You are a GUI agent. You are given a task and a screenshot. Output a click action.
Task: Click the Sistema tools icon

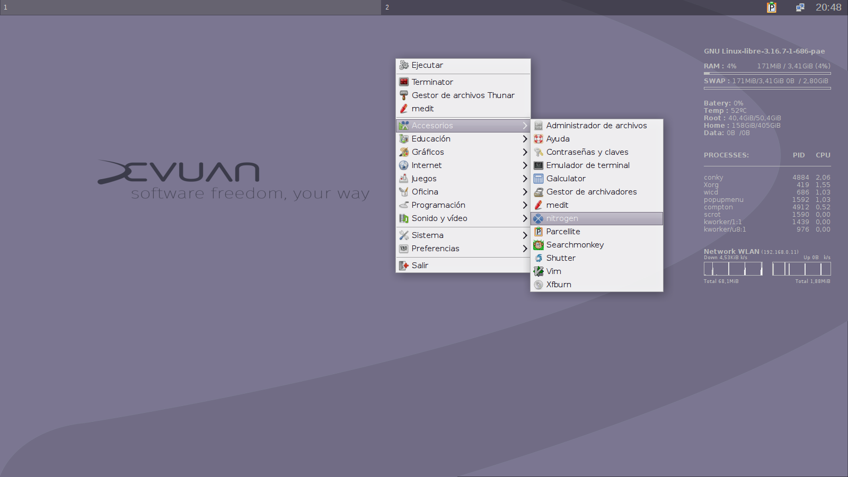click(404, 235)
